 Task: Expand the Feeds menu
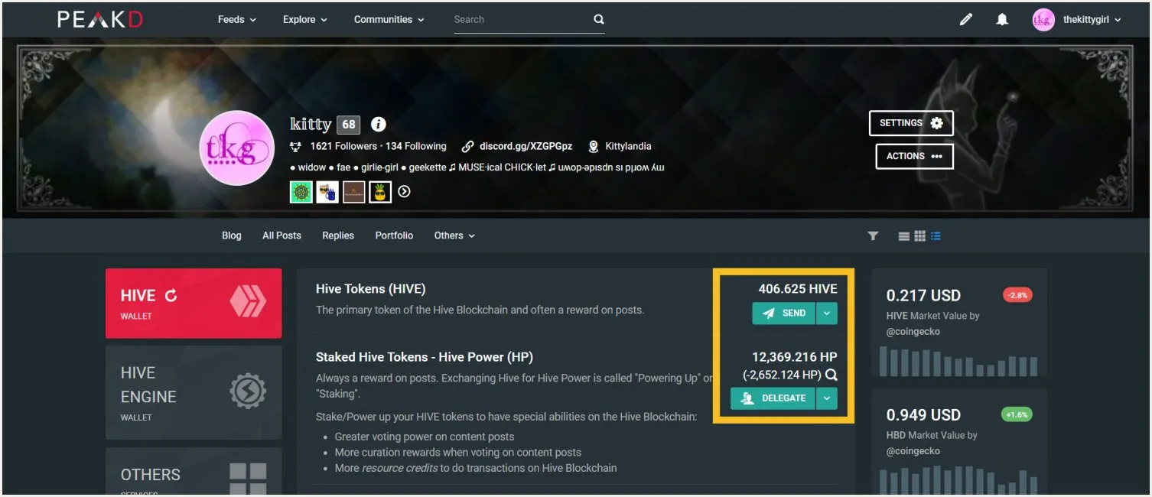pyautogui.click(x=237, y=20)
